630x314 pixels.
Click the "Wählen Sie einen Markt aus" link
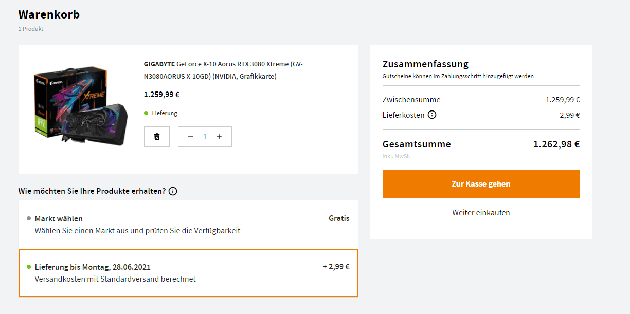137,231
